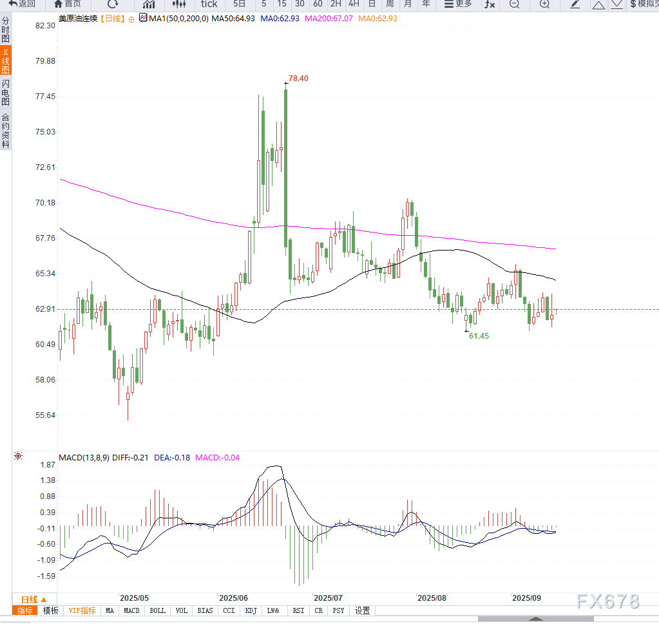
Task: Click the refresh icon in top toolbar
Action: pos(113,4)
